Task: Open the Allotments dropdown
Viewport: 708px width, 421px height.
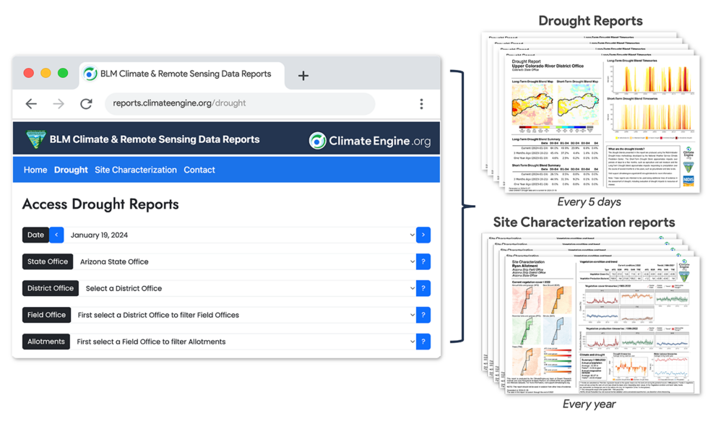Action: coord(243,341)
